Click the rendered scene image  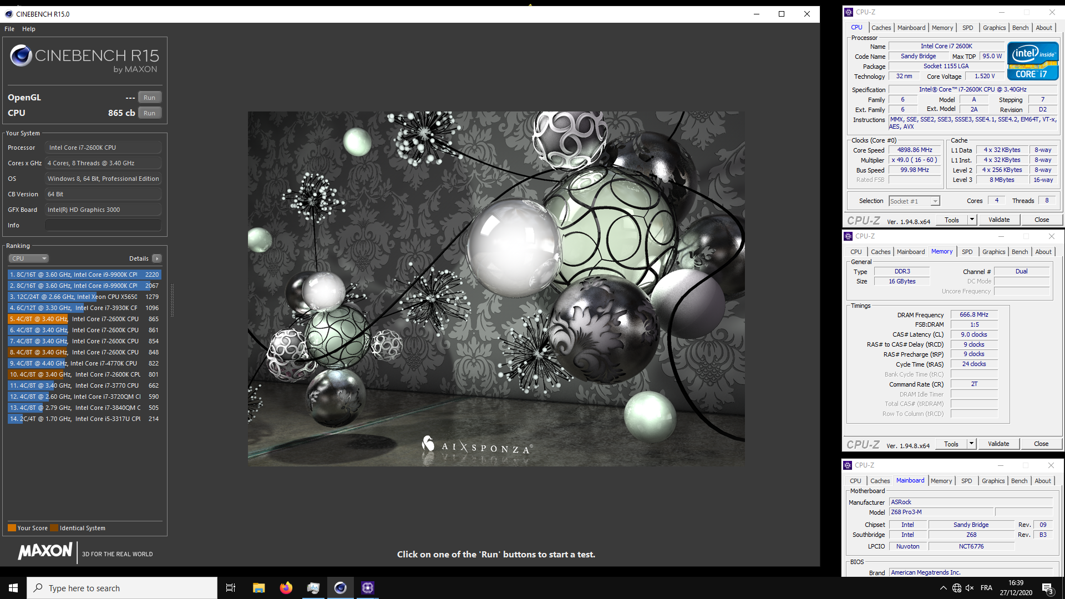click(x=496, y=288)
